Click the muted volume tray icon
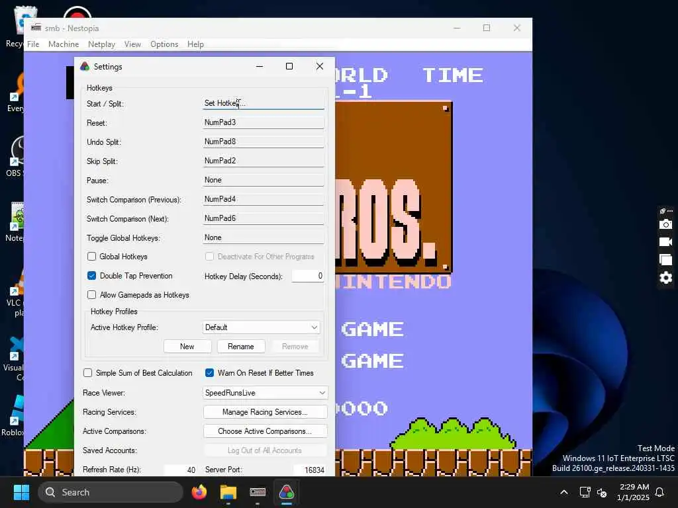678x508 pixels. tap(602, 492)
